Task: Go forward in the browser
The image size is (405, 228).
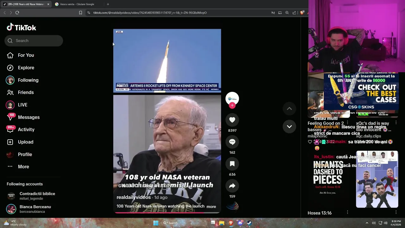Action: tap(11, 13)
